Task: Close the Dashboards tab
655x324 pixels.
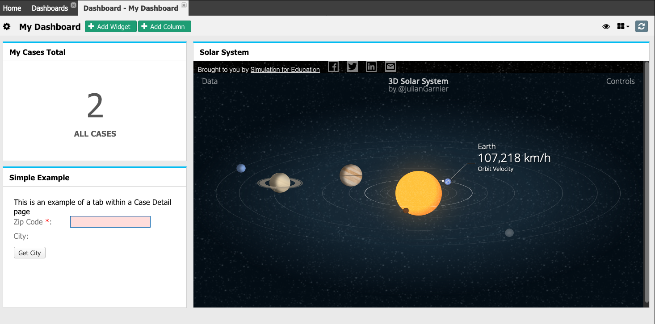Action: (74, 5)
